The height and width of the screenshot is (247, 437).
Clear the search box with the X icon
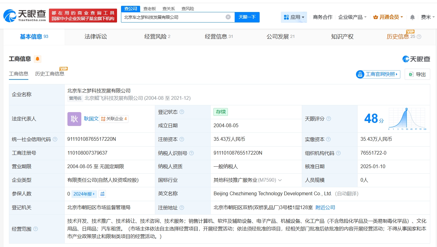click(228, 17)
